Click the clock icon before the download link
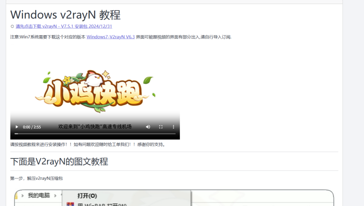This screenshot has width=364, height=206. point(12,26)
